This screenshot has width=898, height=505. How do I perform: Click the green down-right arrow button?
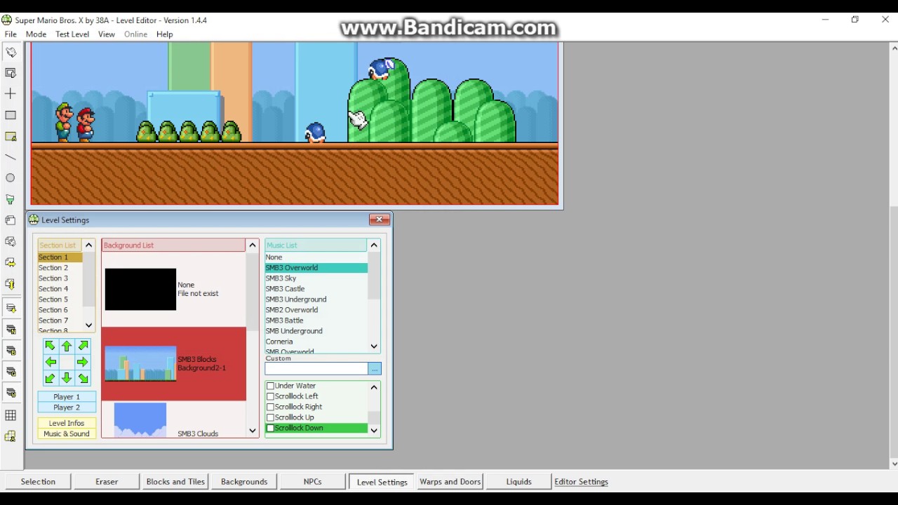(x=83, y=379)
